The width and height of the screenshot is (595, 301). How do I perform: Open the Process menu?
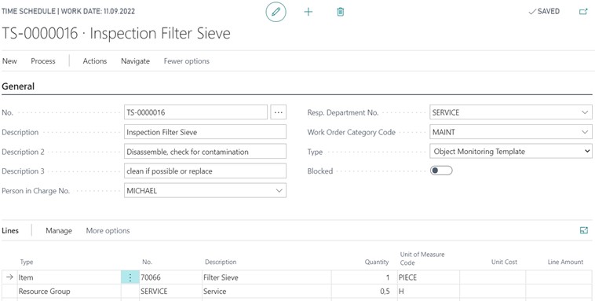coord(43,61)
